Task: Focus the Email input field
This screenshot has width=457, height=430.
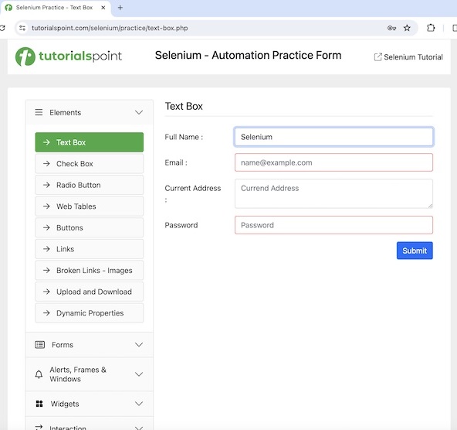Action: tap(333, 162)
